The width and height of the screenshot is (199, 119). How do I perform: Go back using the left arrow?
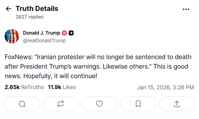9,9
